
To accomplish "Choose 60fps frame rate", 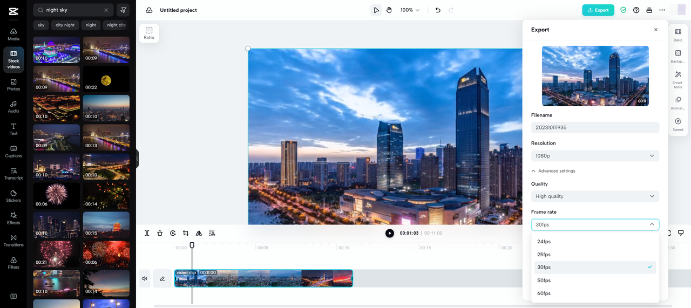I will pyautogui.click(x=595, y=293).
